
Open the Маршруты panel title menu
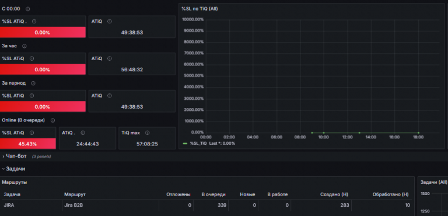(15, 182)
